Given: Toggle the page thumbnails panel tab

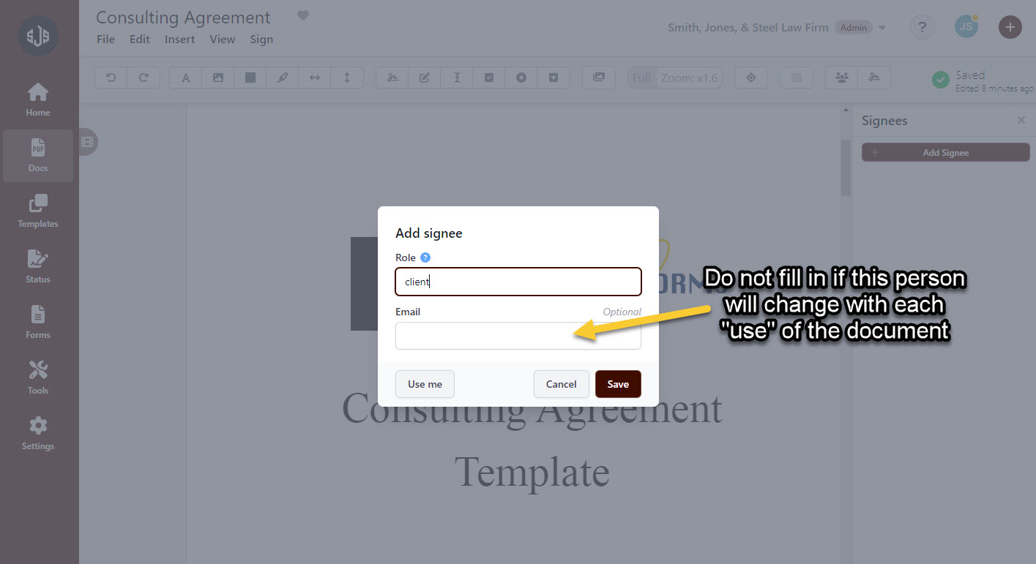Looking at the screenshot, I should tap(87, 141).
